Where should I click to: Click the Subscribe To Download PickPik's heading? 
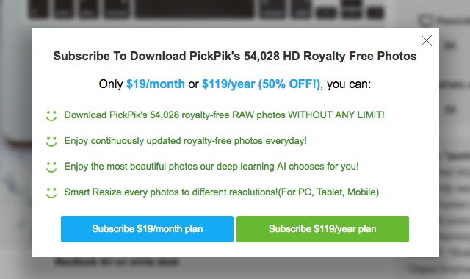click(x=235, y=57)
